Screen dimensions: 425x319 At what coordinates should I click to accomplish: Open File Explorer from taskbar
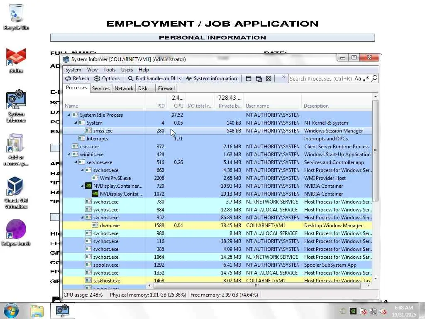click(x=37, y=311)
